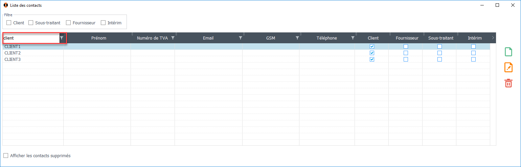The image size is (521, 167).
Task: Click the green new contact icon
Action: click(x=508, y=52)
